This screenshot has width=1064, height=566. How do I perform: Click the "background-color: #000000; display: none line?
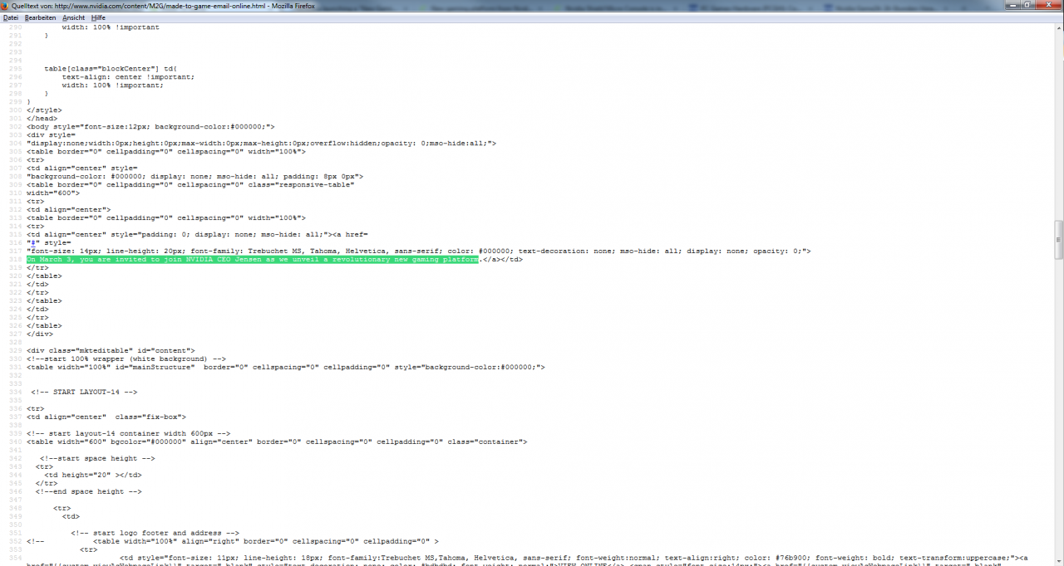click(195, 176)
